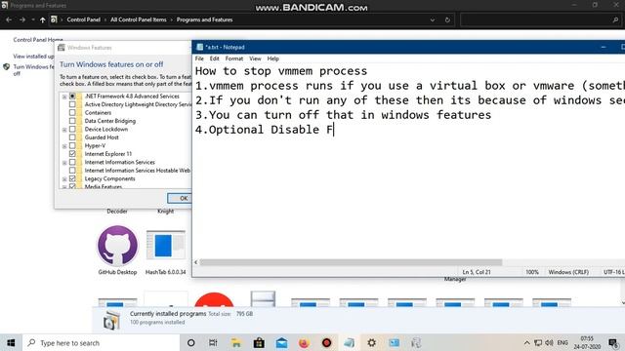Check the Device Lockdown feature box

pos(72,129)
